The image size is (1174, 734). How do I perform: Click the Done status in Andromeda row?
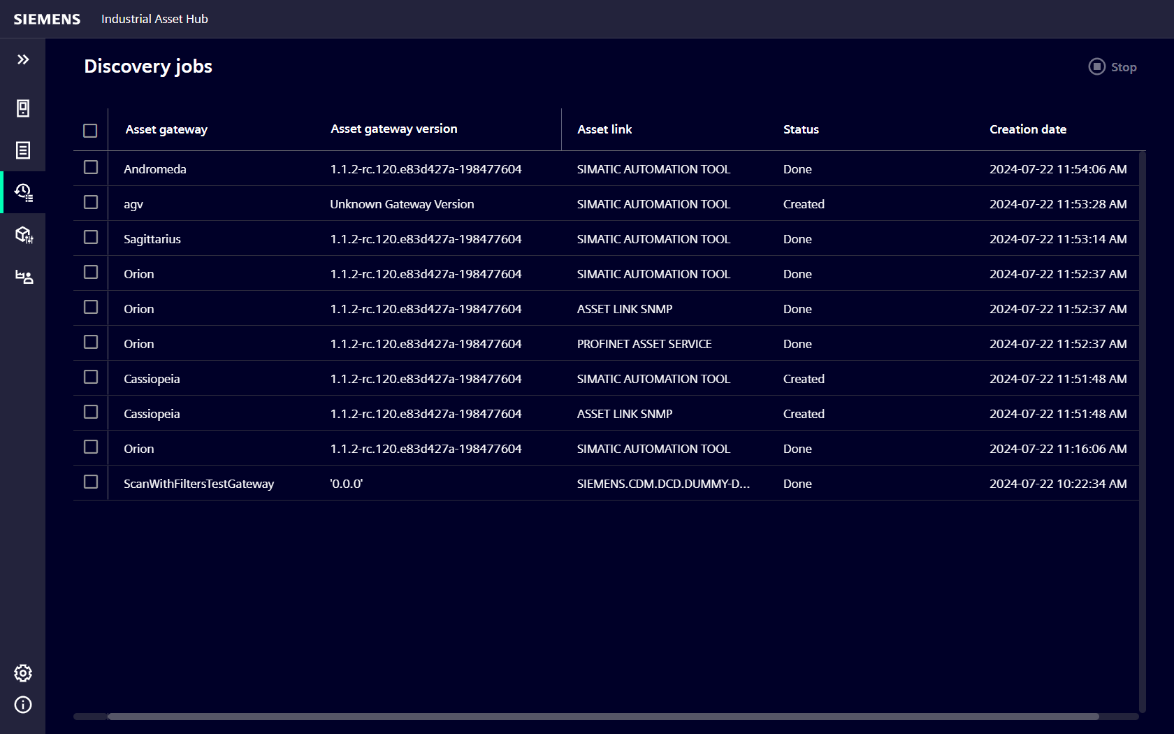pos(797,169)
